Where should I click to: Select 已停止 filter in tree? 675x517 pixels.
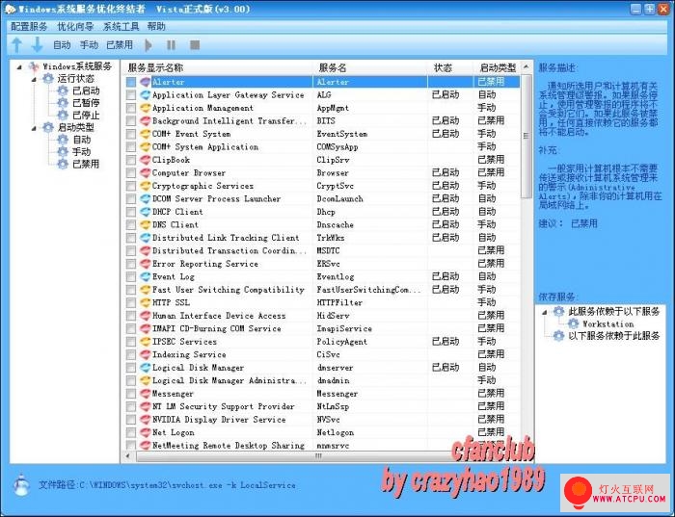86,116
